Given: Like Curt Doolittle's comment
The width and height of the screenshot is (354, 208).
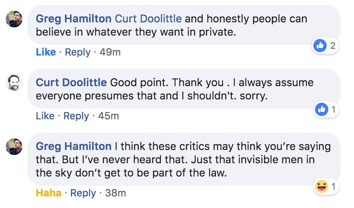Looking at the screenshot, I should pos(45,116).
